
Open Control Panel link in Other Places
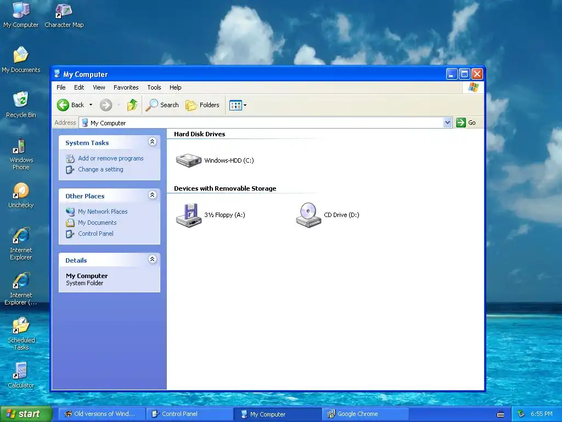95,234
